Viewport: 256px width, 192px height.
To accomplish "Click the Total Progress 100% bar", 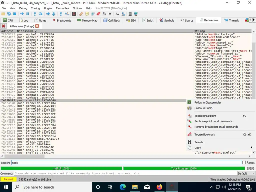I will tap(184, 168).
